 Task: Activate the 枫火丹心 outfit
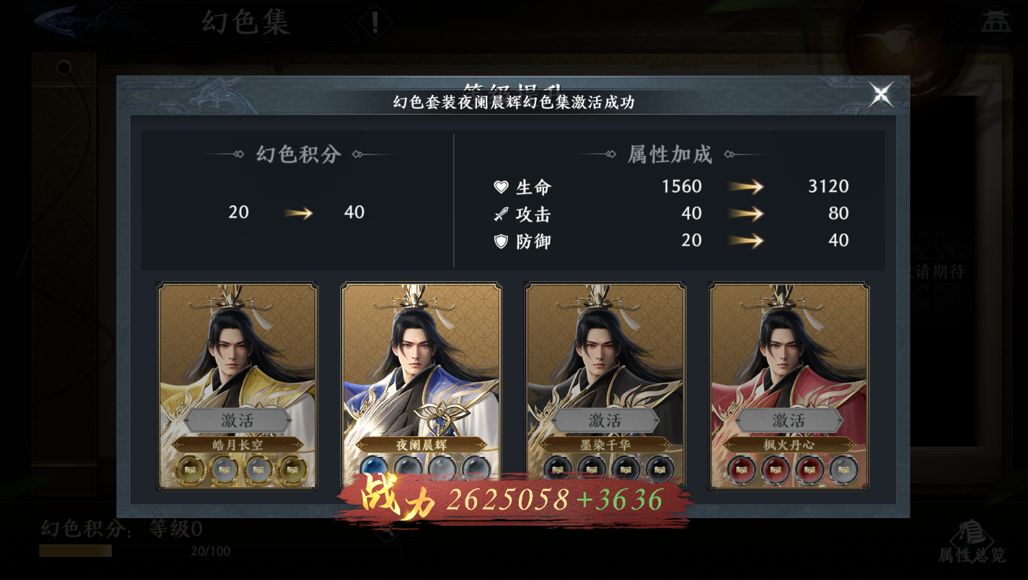point(788,420)
